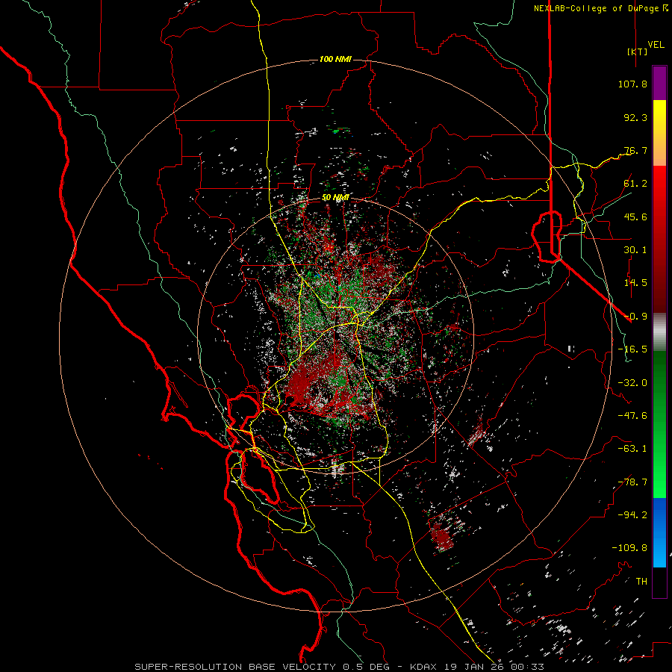
Task: Pick the gray near-zero color bar segment
Action: pos(659,332)
